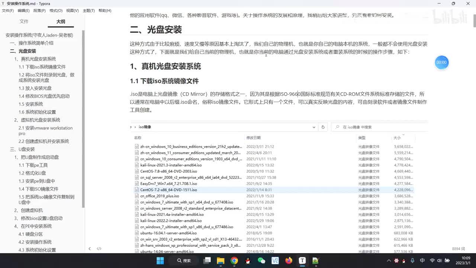Image resolution: width=476 pixels, height=268 pixels.
Task: Click the document vertical scrollbar thumb
Action: coord(475,21)
